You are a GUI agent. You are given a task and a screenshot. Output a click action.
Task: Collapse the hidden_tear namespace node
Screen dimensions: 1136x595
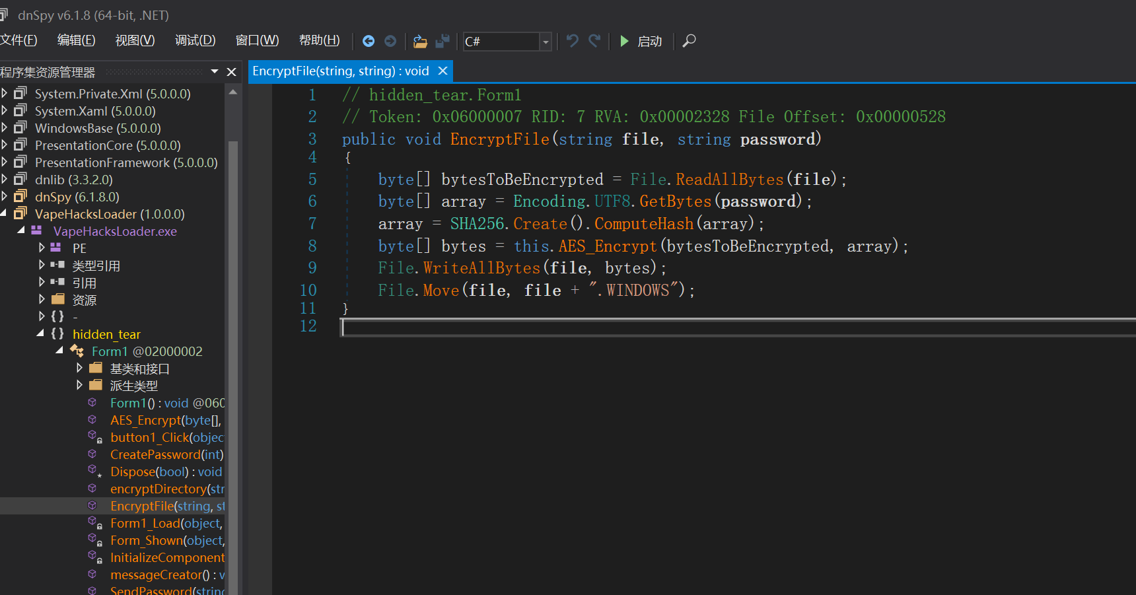click(40, 333)
